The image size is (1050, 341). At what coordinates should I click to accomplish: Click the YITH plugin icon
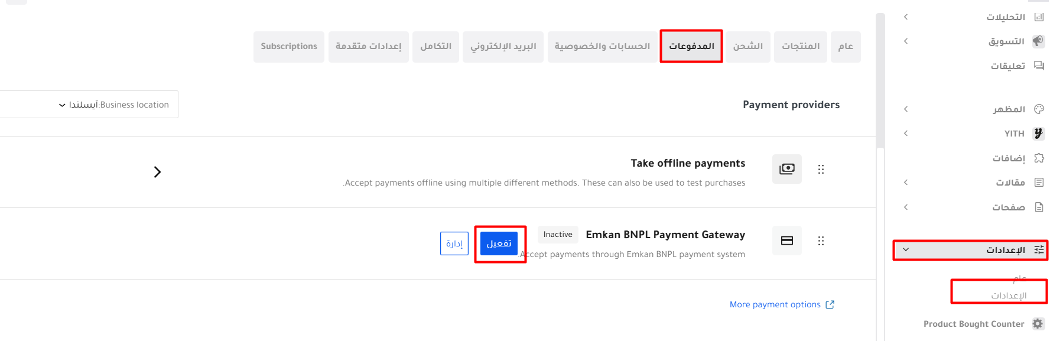click(1038, 134)
